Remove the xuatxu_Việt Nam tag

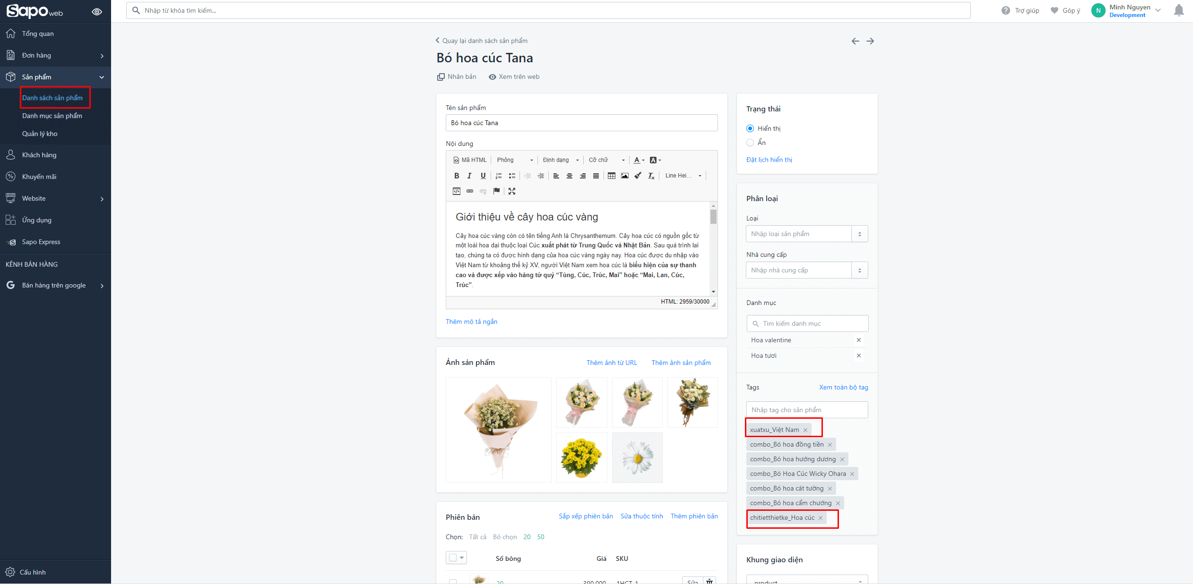[805, 430]
